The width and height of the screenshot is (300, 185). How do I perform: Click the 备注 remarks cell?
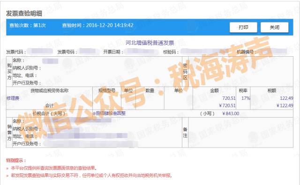click(185, 133)
